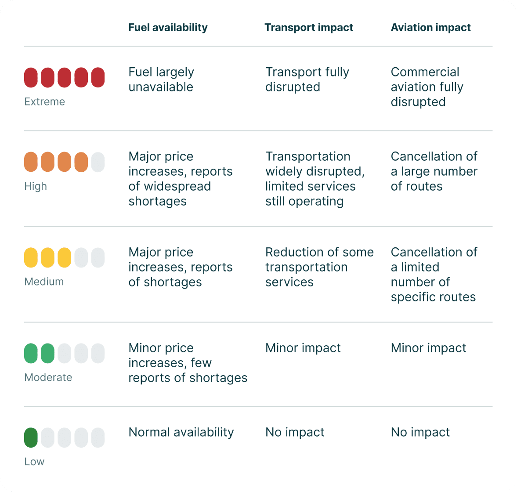The image size is (517, 492).
Task: Click the "Normal availability" cell
Action: (x=181, y=432)
